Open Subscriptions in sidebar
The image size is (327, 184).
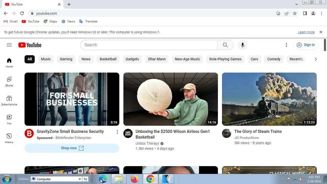(9, 100)
